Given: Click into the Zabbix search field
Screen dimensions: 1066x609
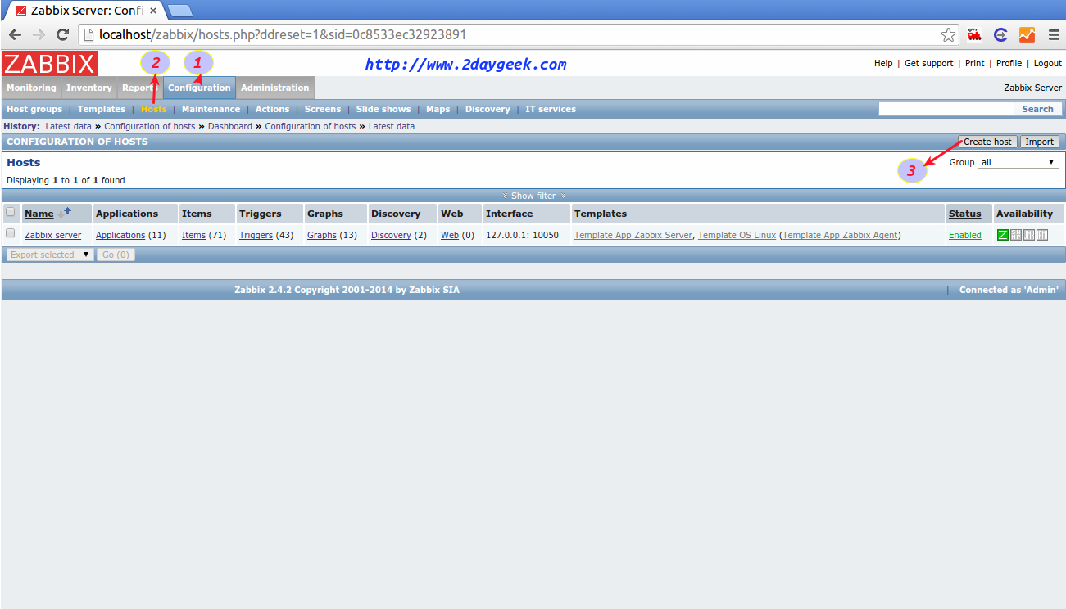Looking at the screenshot, I should [x=946, y=109].
